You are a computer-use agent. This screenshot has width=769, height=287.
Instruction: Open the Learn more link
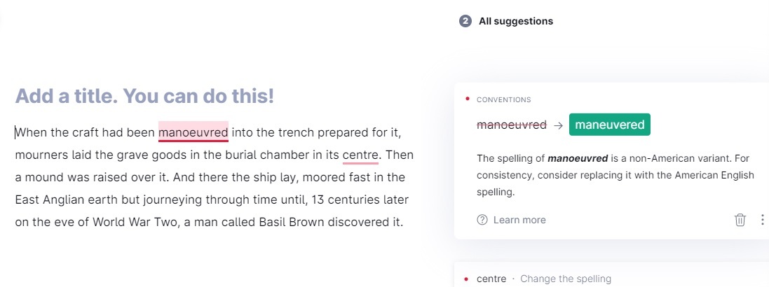[x=519, y=220]
